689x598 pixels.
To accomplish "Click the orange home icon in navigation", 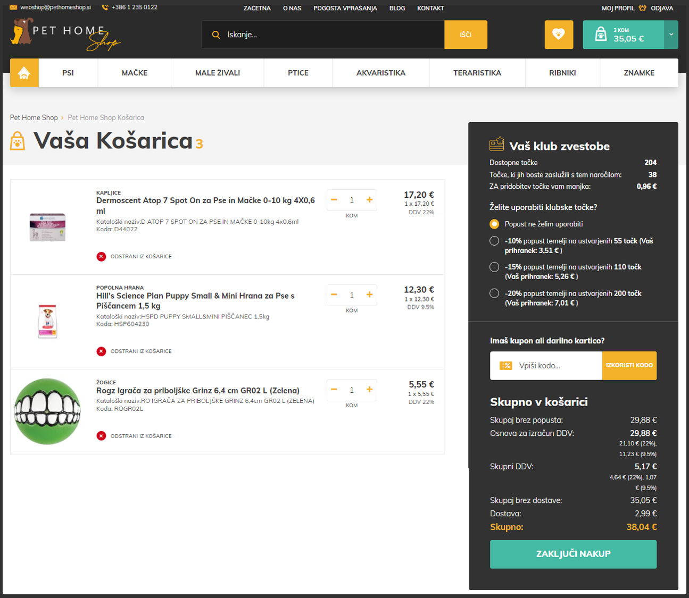I will (24, 73).
